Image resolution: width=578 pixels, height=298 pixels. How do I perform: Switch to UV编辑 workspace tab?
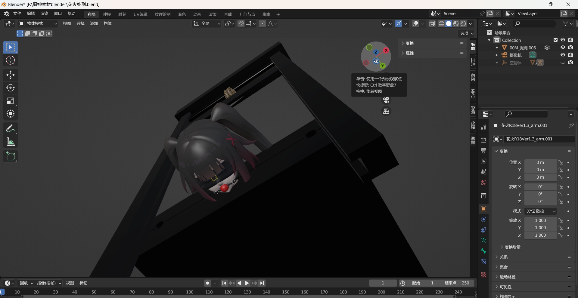pyautogui.click(x=141, y=14)
